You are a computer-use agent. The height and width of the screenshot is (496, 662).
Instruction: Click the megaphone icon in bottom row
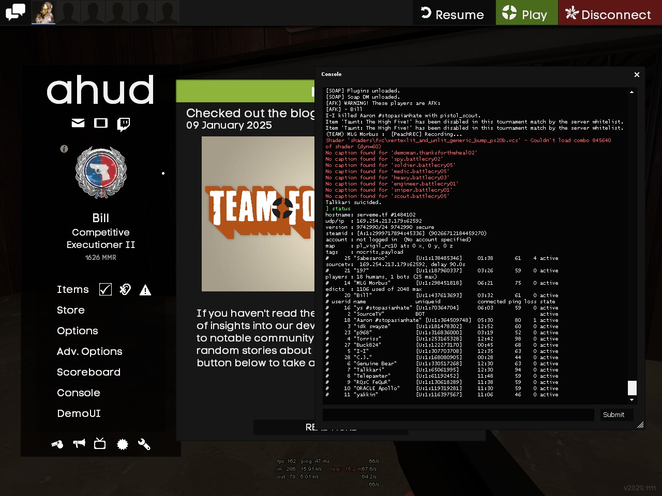point(79,444)
